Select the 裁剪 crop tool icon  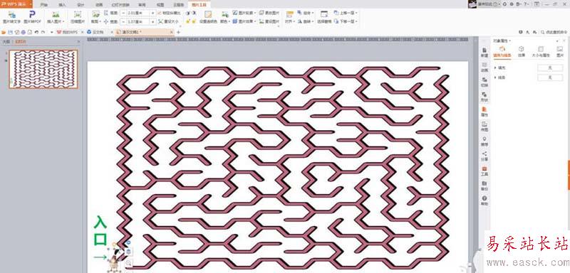95,14
